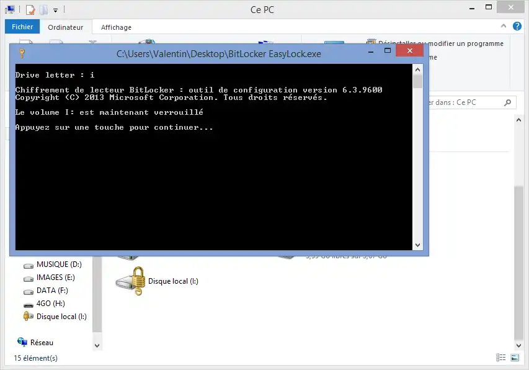Select MUSIQUE (D:) in navigation pane
The image size is (529, 370).
[59, 264]
